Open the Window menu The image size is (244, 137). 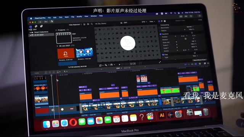click(94, 16)
